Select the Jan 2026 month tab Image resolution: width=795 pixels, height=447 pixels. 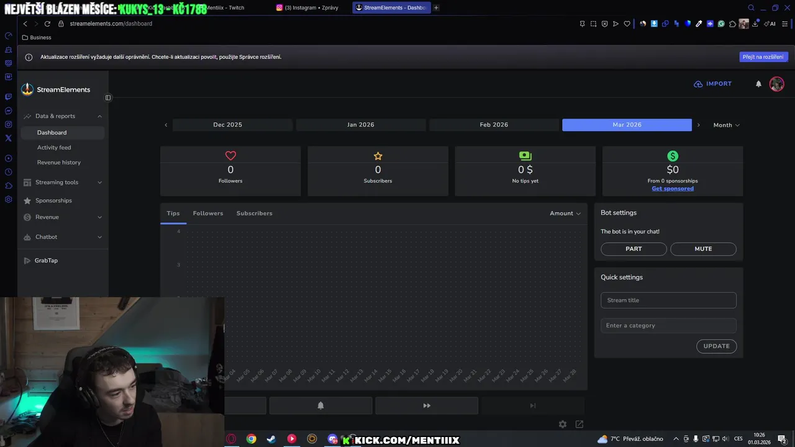361,125
